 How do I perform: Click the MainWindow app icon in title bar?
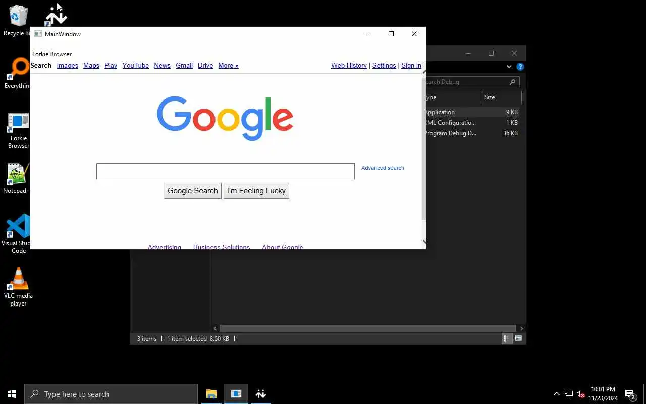coord(38,34)
